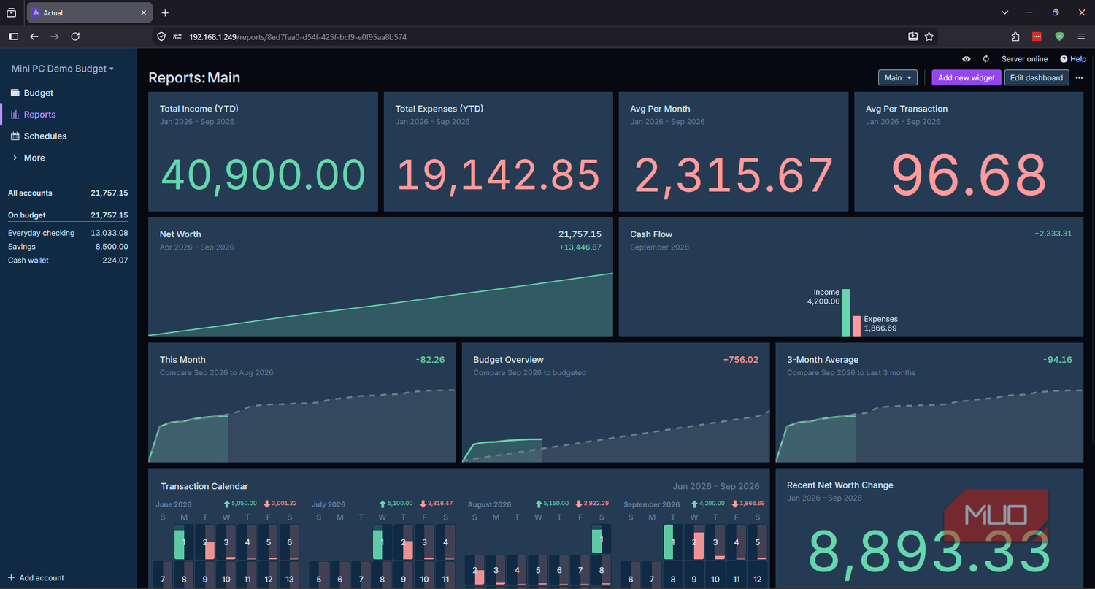Open the Avg Per Transaction widget
1095x589 pixels.
969,152
